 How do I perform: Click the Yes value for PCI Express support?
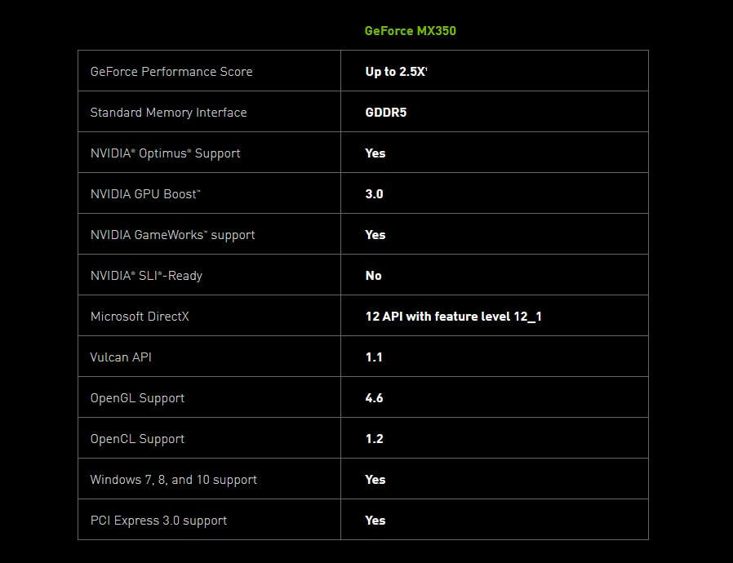tap(375, 521)
